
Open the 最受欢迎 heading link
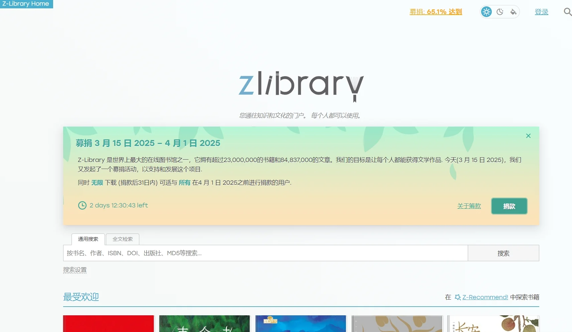pyautogui.click(x=81, y=297)
